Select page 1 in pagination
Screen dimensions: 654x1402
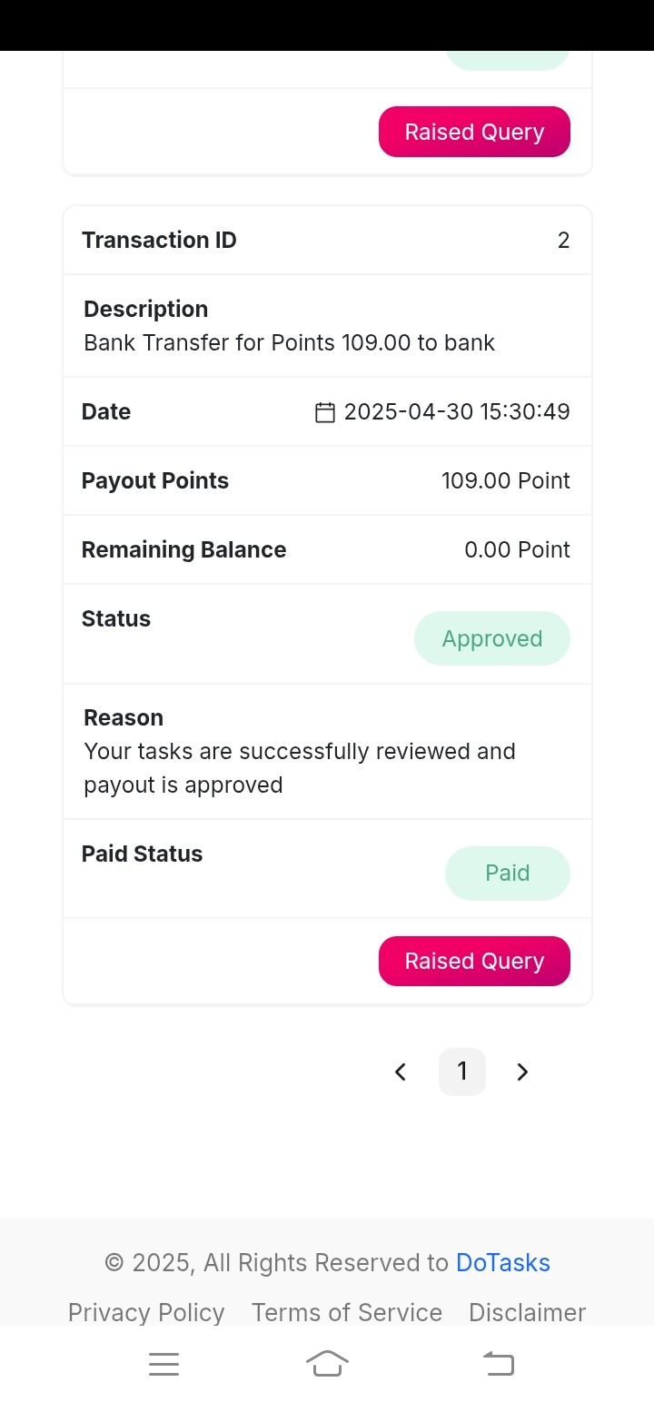click(x=462, y=1071)
